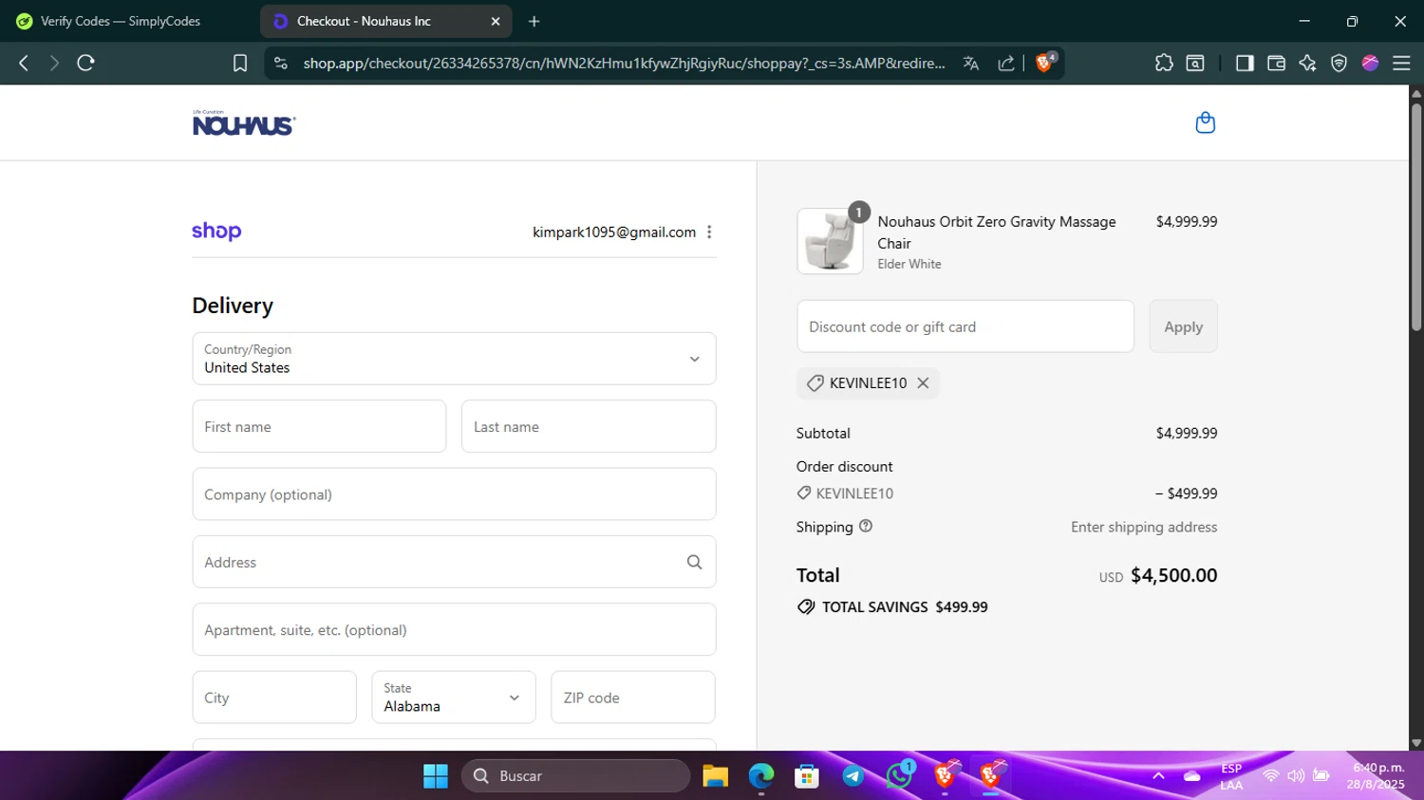Image resolution: width=1424 pixels, height=800 pixels.
Task: Click the email kimpark1095@gmail.com
Action: click(614, 232)
